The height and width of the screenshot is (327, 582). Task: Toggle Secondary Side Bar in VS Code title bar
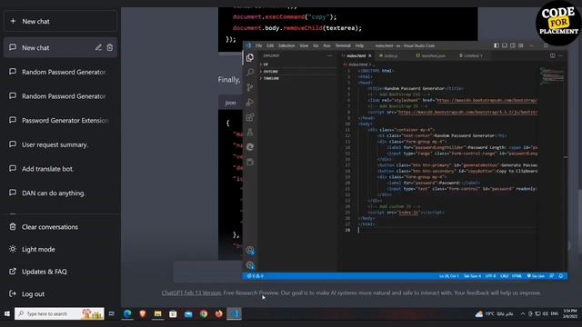[513, 45]
